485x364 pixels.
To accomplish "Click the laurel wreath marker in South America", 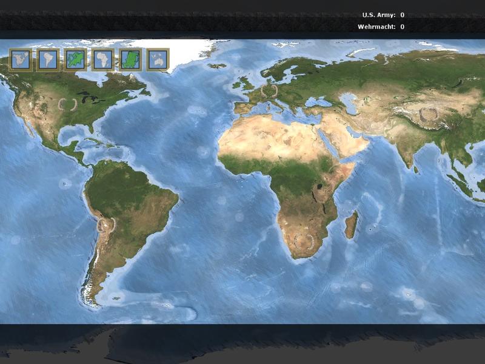I will 107,224.
